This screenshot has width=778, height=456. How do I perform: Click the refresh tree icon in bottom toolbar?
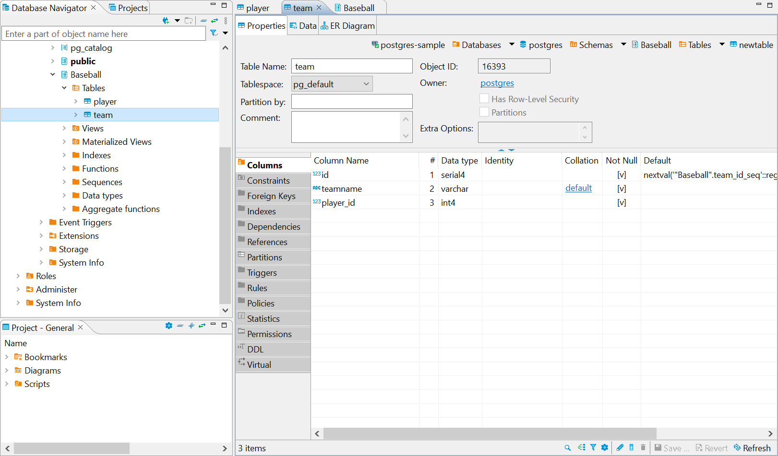pos(582,447)
